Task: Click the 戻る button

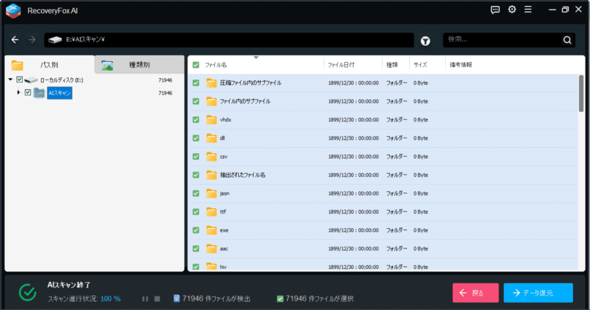Action: tap(475, 293)
